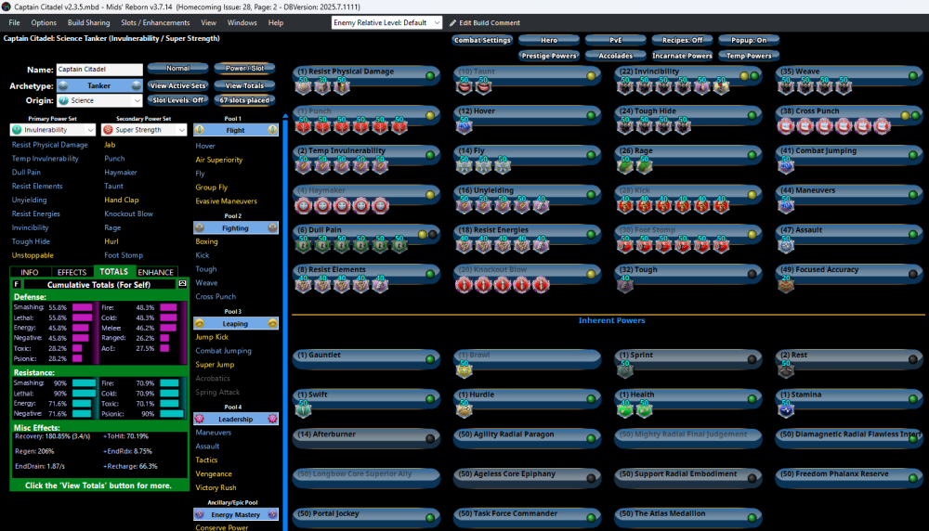Click the enhancement slot under Tough power
Viewport: 929px width, 531px height.
click(x=625, y=286)
